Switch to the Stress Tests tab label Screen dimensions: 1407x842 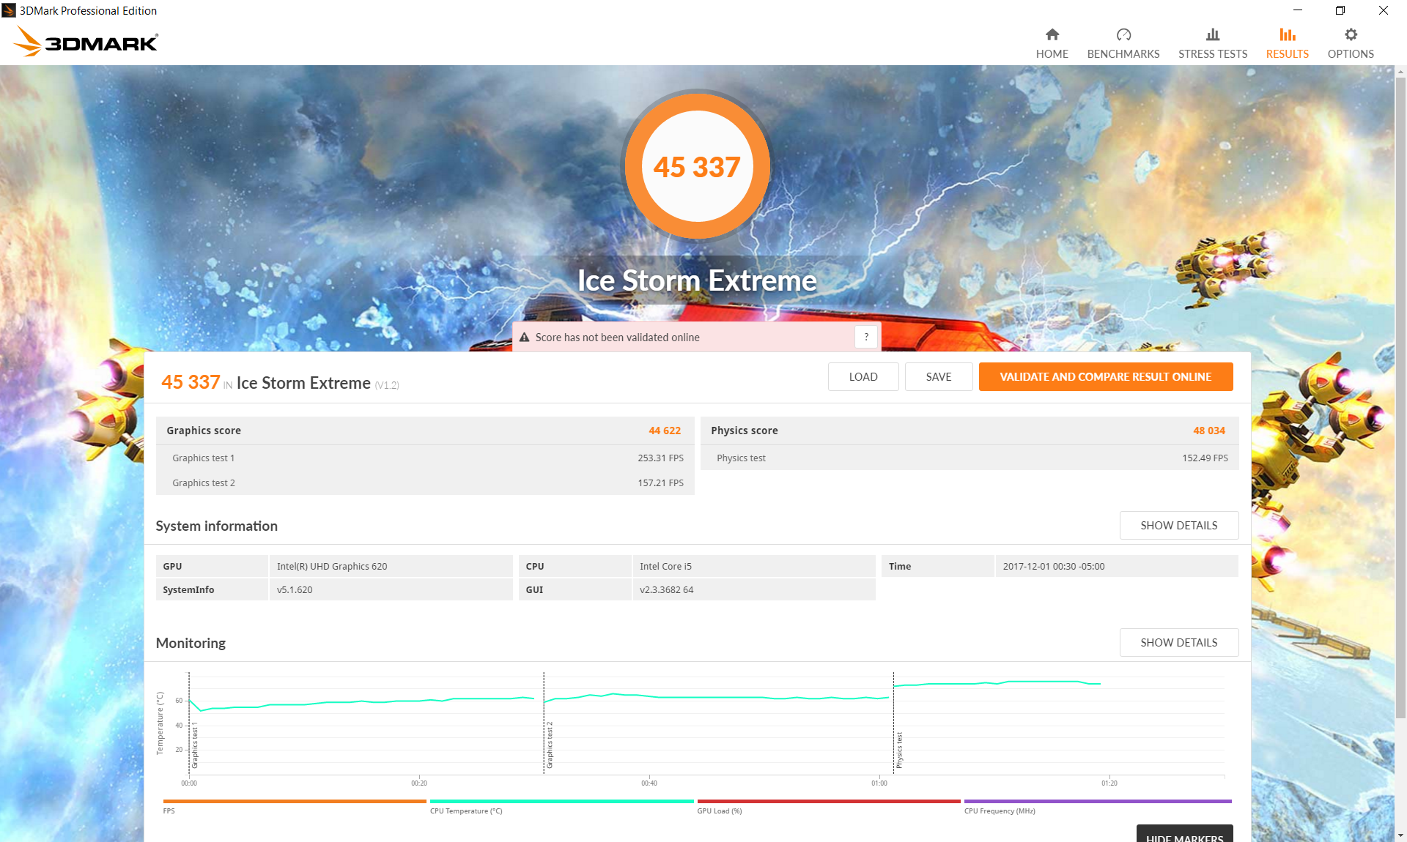tap(1212, 54)
